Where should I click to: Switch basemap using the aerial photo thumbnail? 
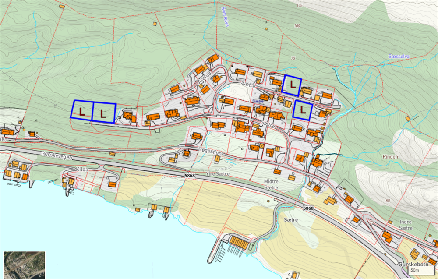[x=24, y=264]
